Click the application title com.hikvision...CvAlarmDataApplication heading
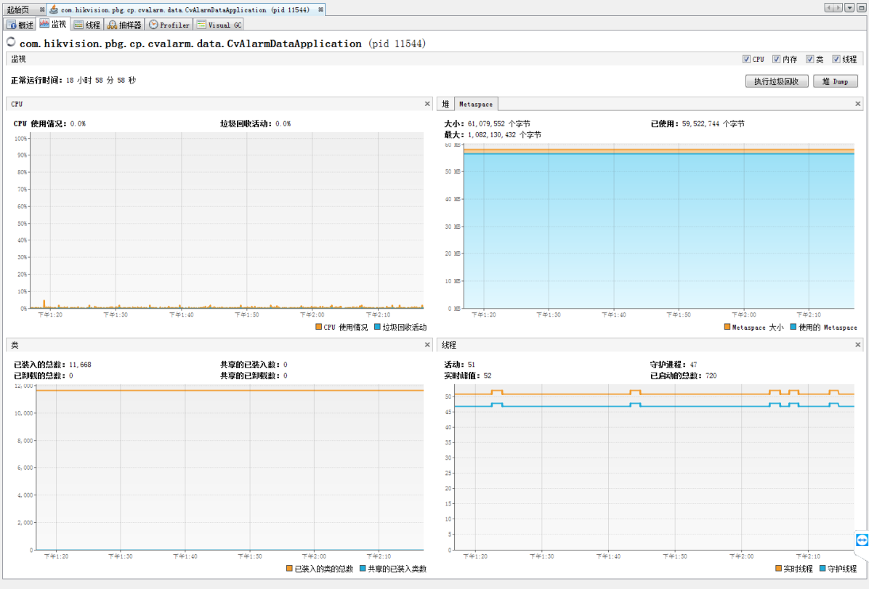The image size is (869, 589). click(x=222, y=44)
